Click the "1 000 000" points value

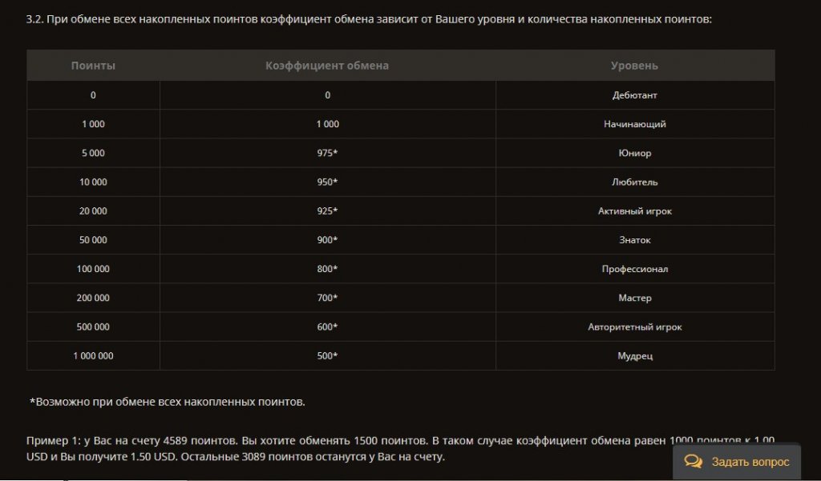tap(94, 355)
